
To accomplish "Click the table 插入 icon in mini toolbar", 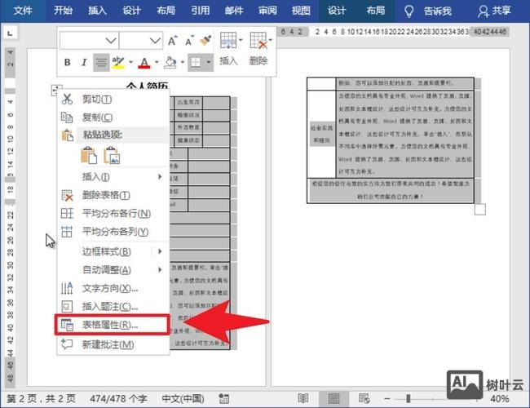I will pos(228,41).
